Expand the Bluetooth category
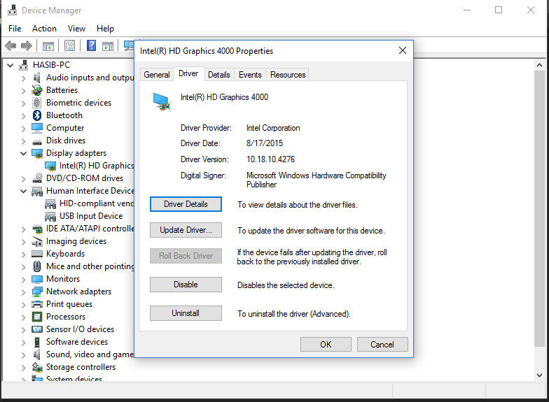This screenshot has width=549, height=402. click(x=24, y=116)
